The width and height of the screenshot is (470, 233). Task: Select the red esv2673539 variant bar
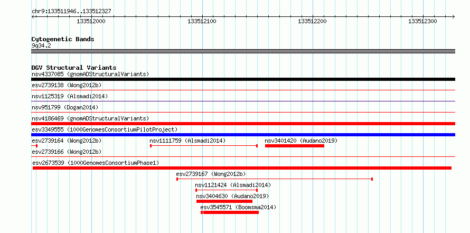coord(242,168)
